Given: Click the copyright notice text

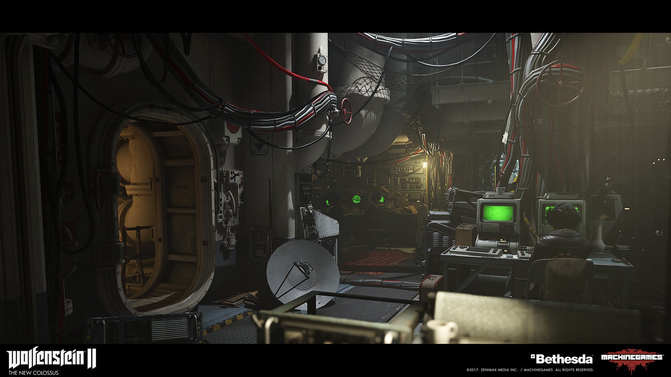Looking at the screenshot, I should point(530,370).
